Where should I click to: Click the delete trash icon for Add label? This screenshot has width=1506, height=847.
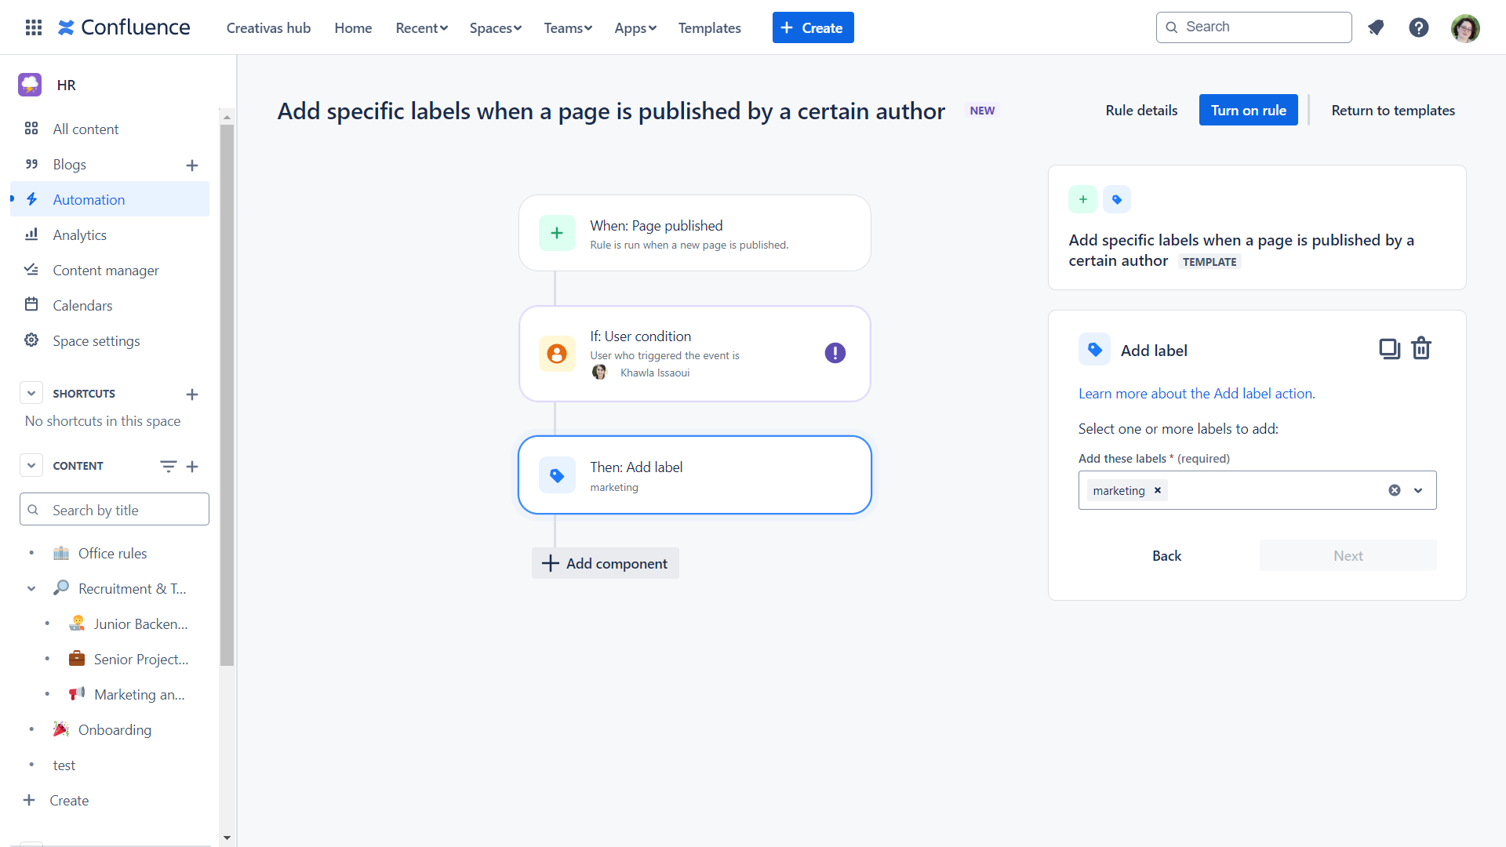1421,348
